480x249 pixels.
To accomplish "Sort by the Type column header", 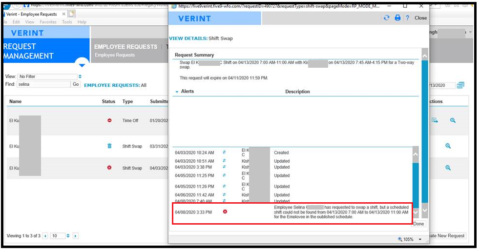I will [127, 101].
